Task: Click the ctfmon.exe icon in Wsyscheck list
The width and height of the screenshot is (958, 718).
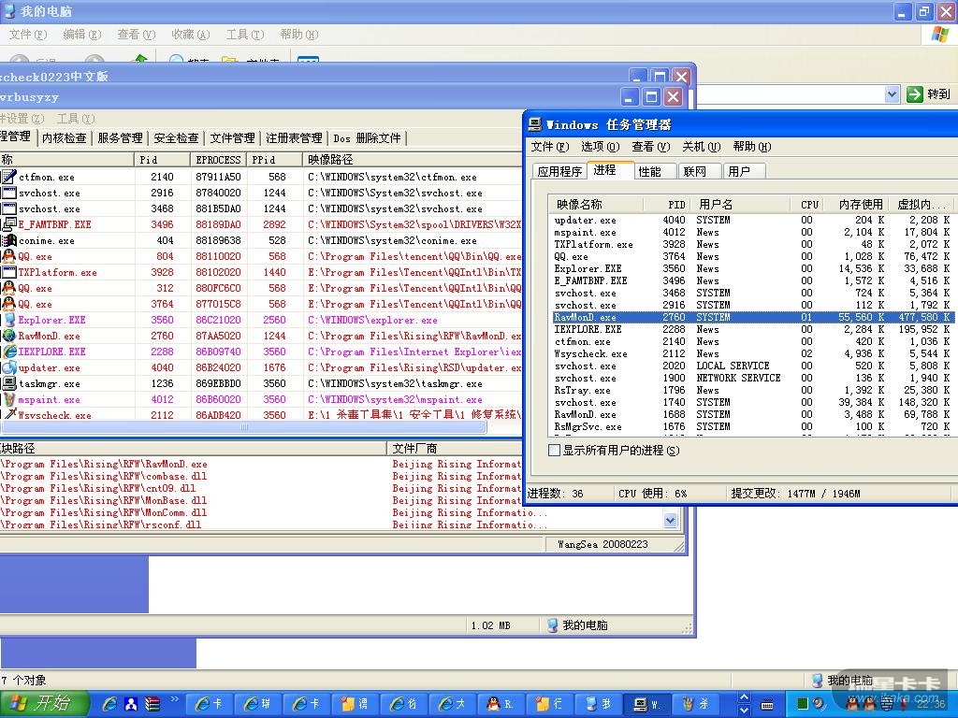Action: 8,177
